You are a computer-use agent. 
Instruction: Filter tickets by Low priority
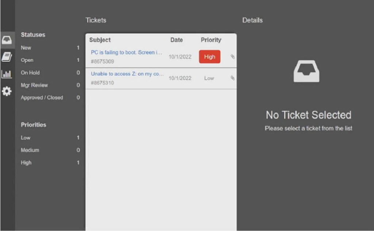(26, 138)
